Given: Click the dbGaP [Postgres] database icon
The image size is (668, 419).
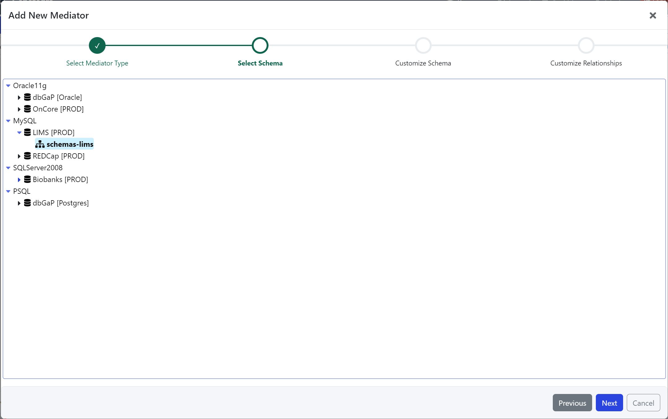Looking at the screenshot, I should pyautogui.click(x=27, y=203).
